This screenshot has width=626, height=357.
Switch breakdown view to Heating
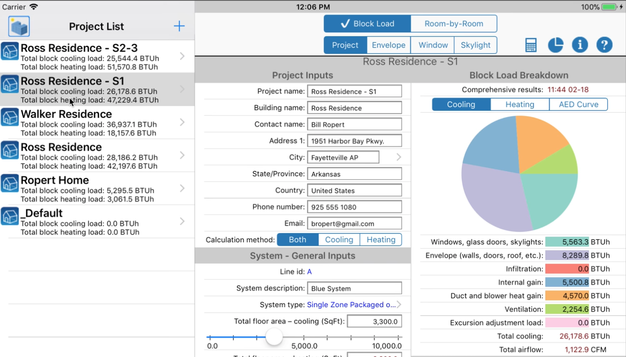[519, 104]
